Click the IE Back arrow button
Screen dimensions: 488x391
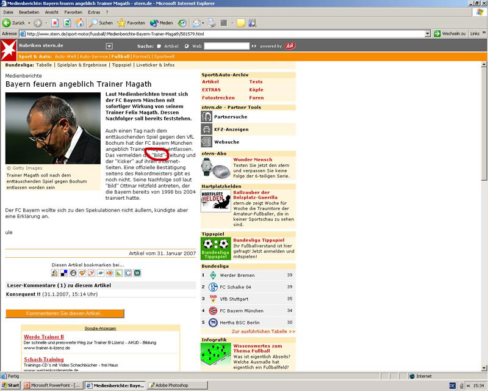[7, 23]
